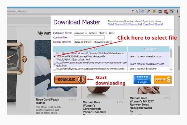Image resolution: width=187 pixels, height=125 pixels.
Task: Click the Review us on Google button
Action: [x=142, y=80]
